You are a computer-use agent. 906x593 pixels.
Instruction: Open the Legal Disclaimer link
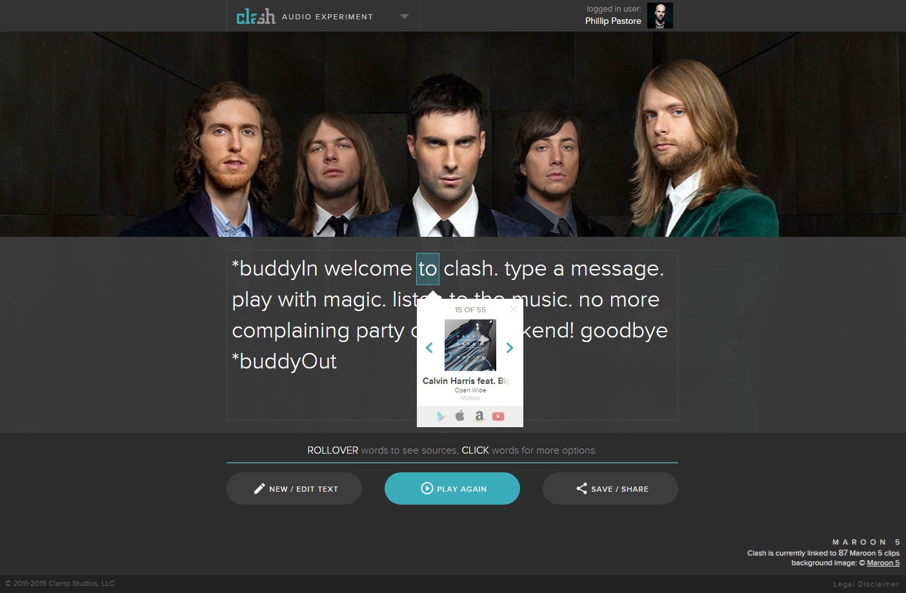coord(866,584)
